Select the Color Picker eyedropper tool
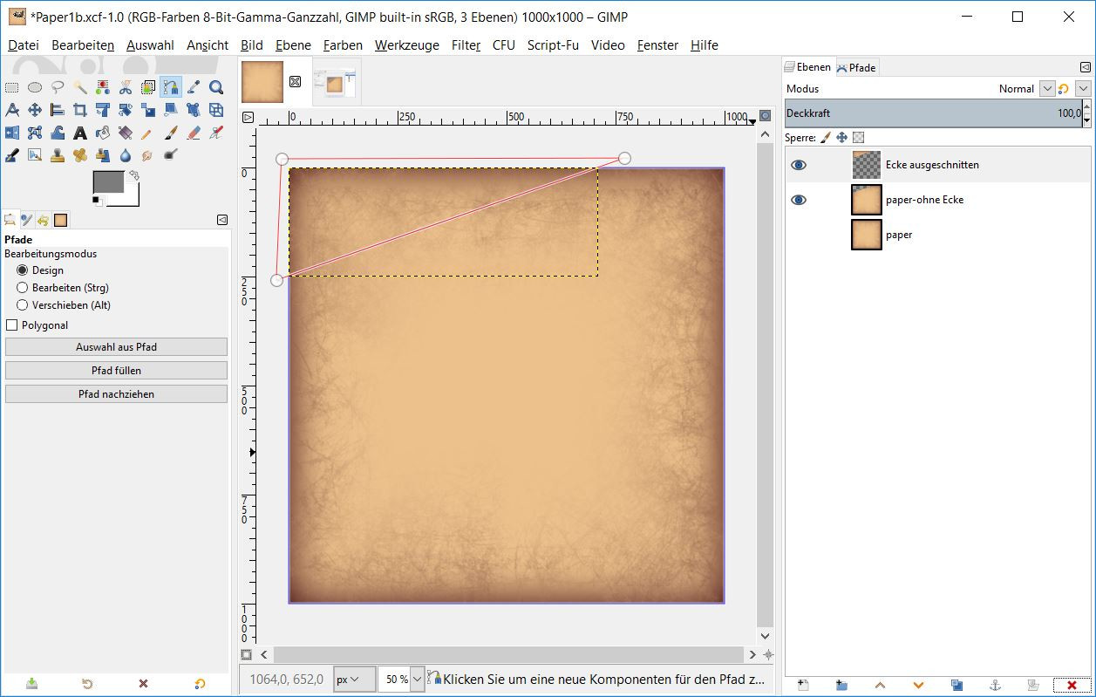The image size is (1096, 697). 194,87
